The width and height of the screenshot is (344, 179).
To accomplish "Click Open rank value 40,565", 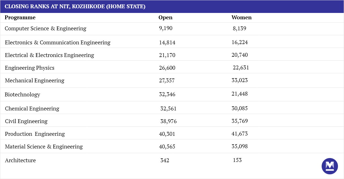I will tap(167, 147).
